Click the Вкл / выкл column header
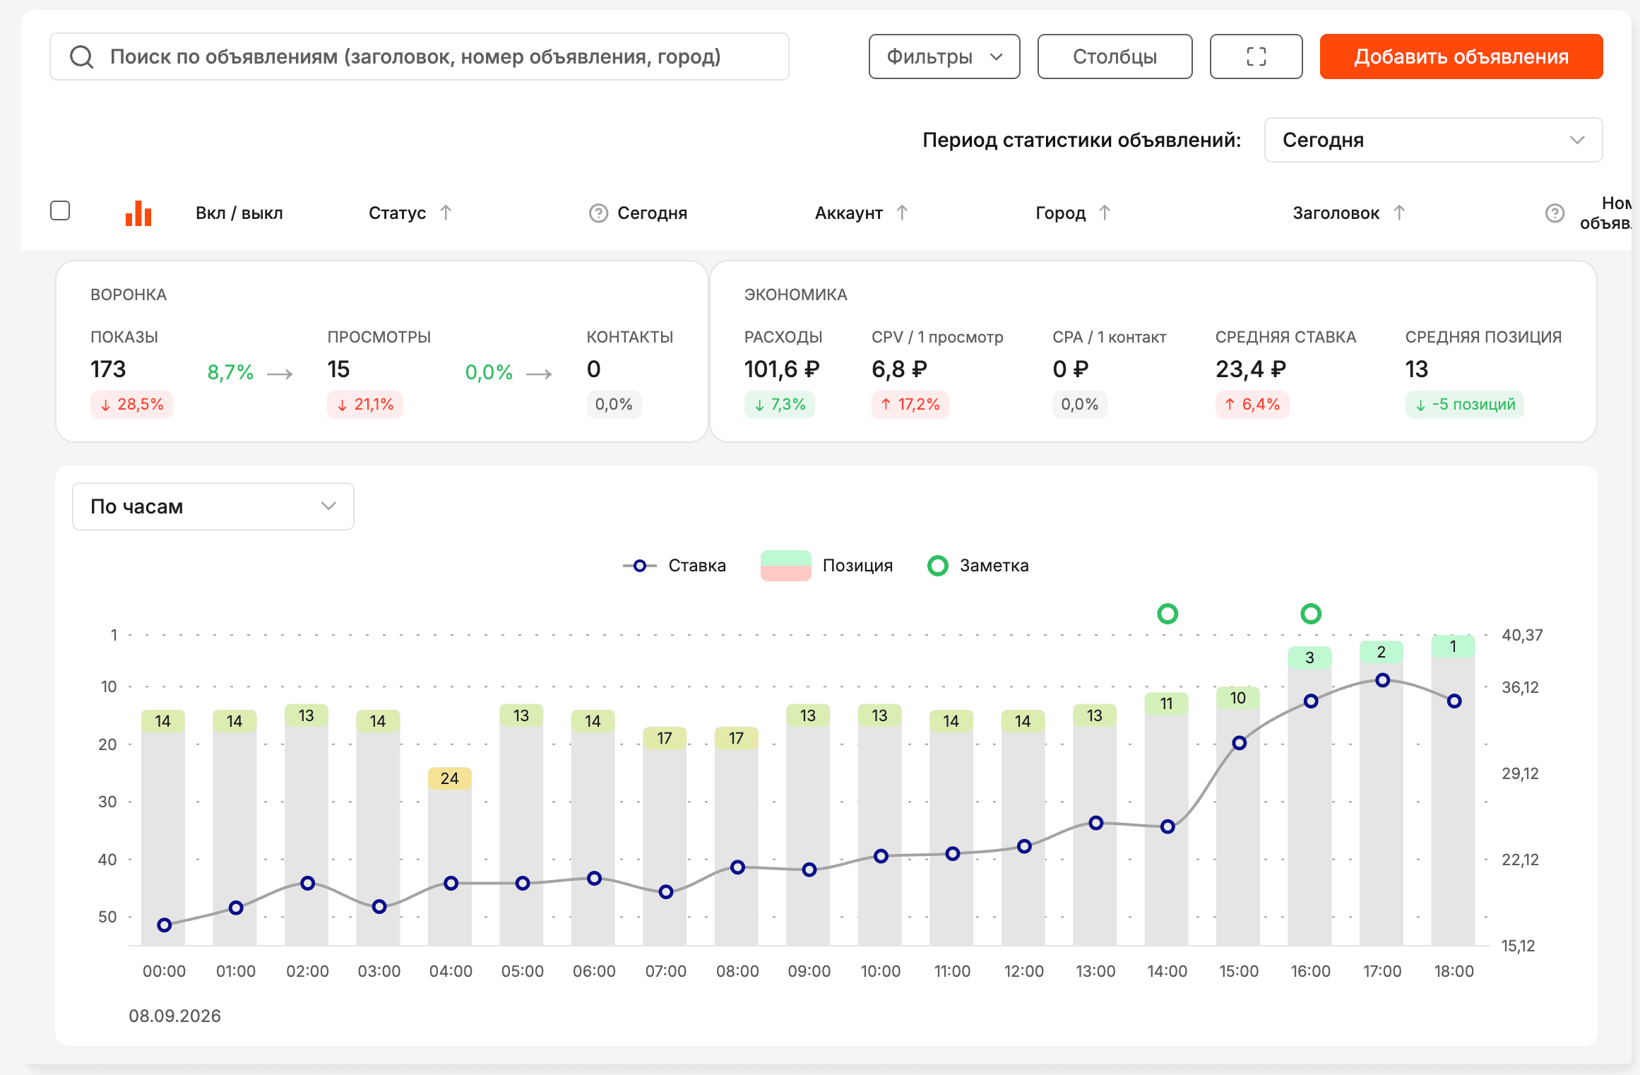The height and width of the screenshot is (1075, 1640). coord(239,213)
